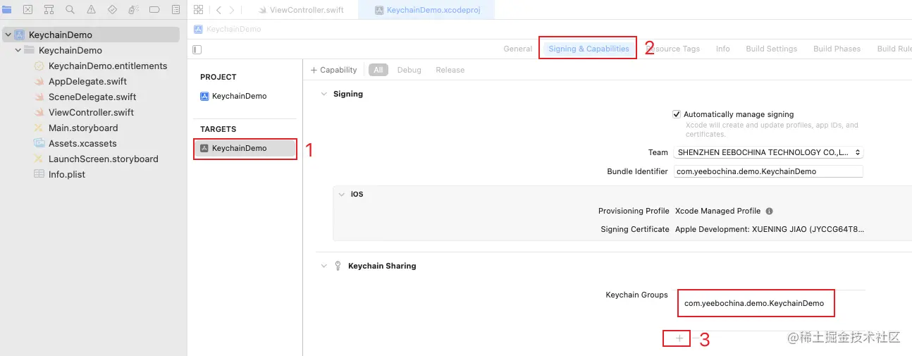Add a new keychain group with plus
Viewport: 912px width, 356px height.
tap(679, 338)
